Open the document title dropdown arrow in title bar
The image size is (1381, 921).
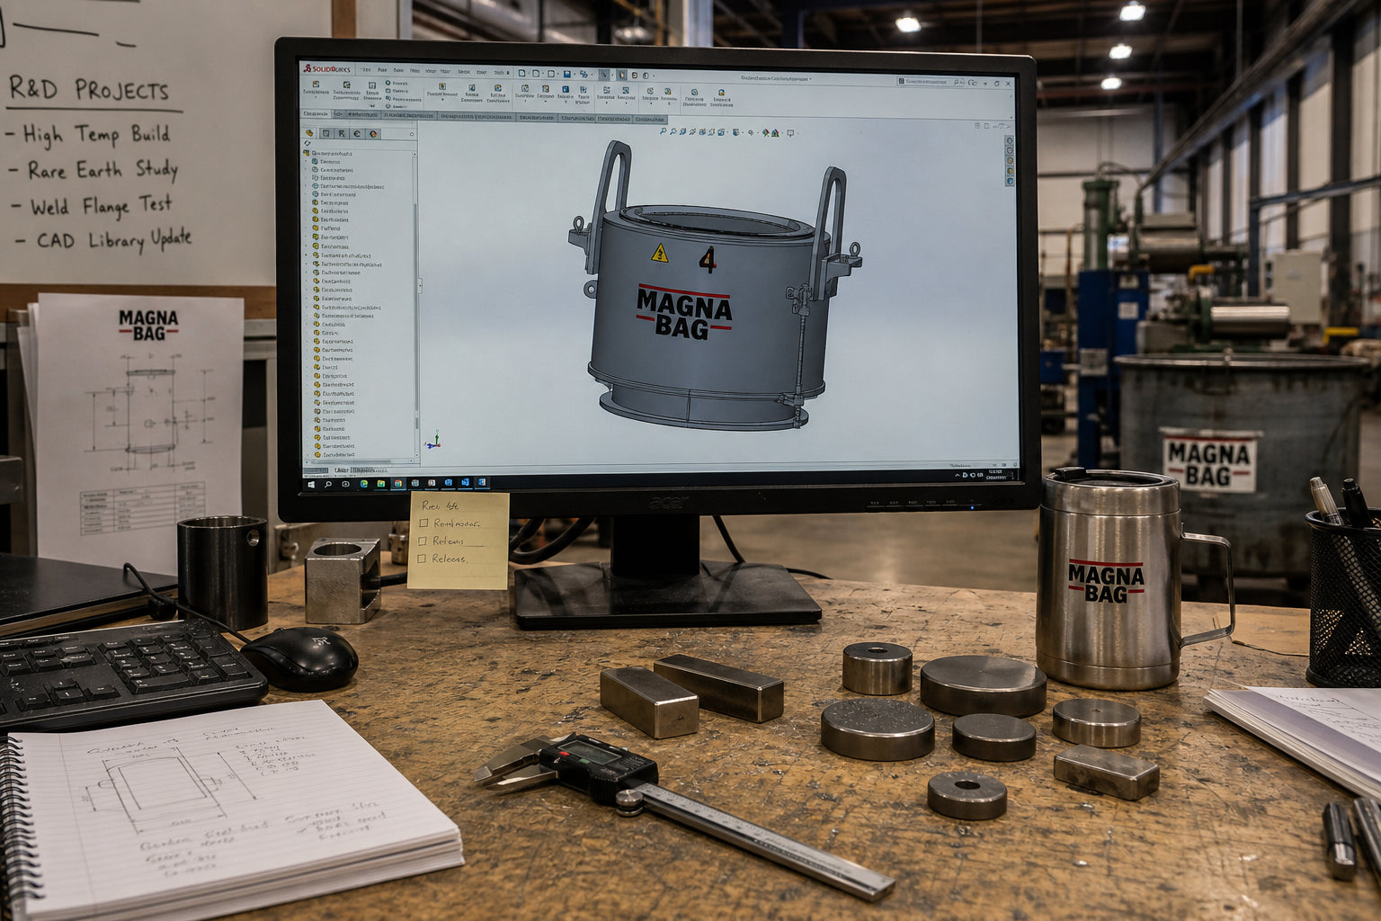[x=810, y=79]
